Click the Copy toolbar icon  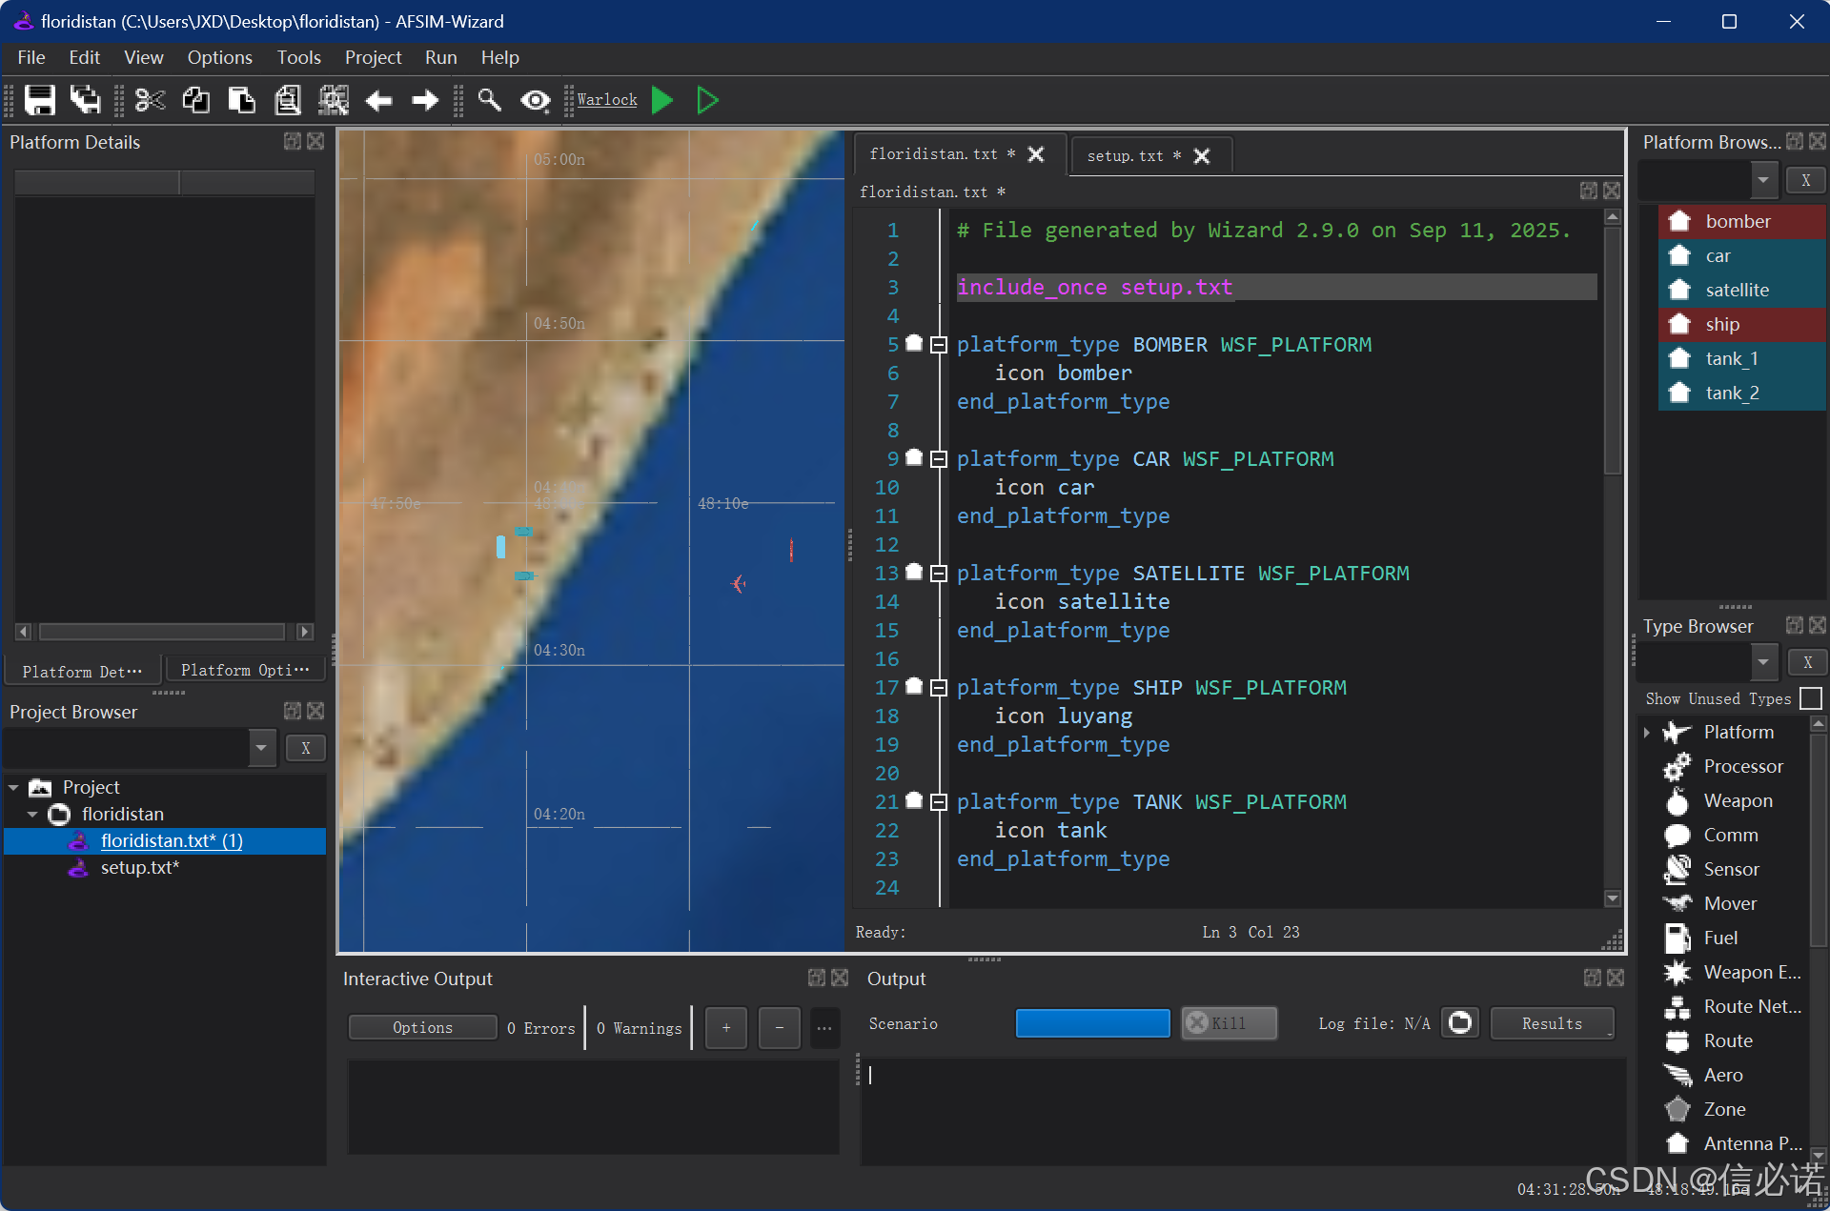[x=195, y=100]
